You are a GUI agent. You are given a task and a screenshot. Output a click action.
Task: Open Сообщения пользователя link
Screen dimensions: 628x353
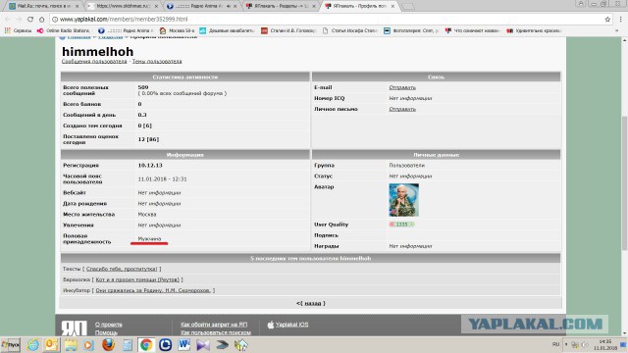(x=94, y=61)
